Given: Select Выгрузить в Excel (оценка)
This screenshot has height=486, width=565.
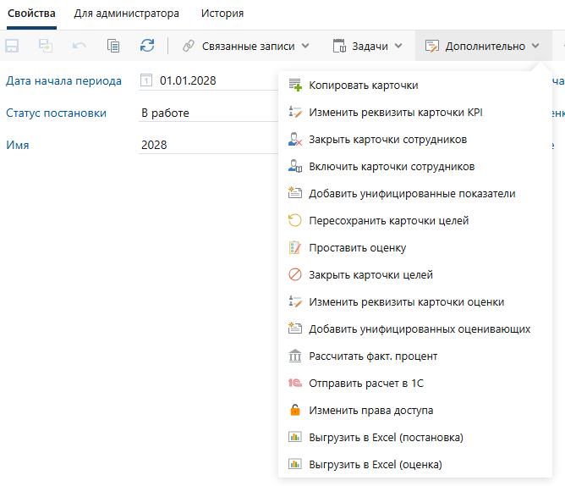Looking at the screenshot, I should [x=375, y=465].
